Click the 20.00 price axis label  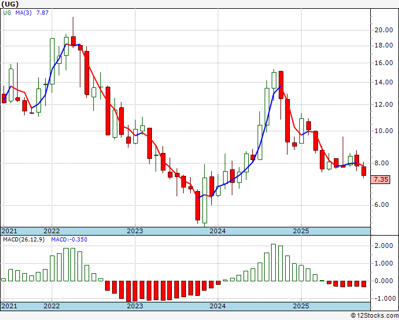click(384, 30)
